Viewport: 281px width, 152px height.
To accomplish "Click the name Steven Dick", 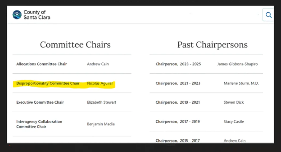I will pos(234,102).
